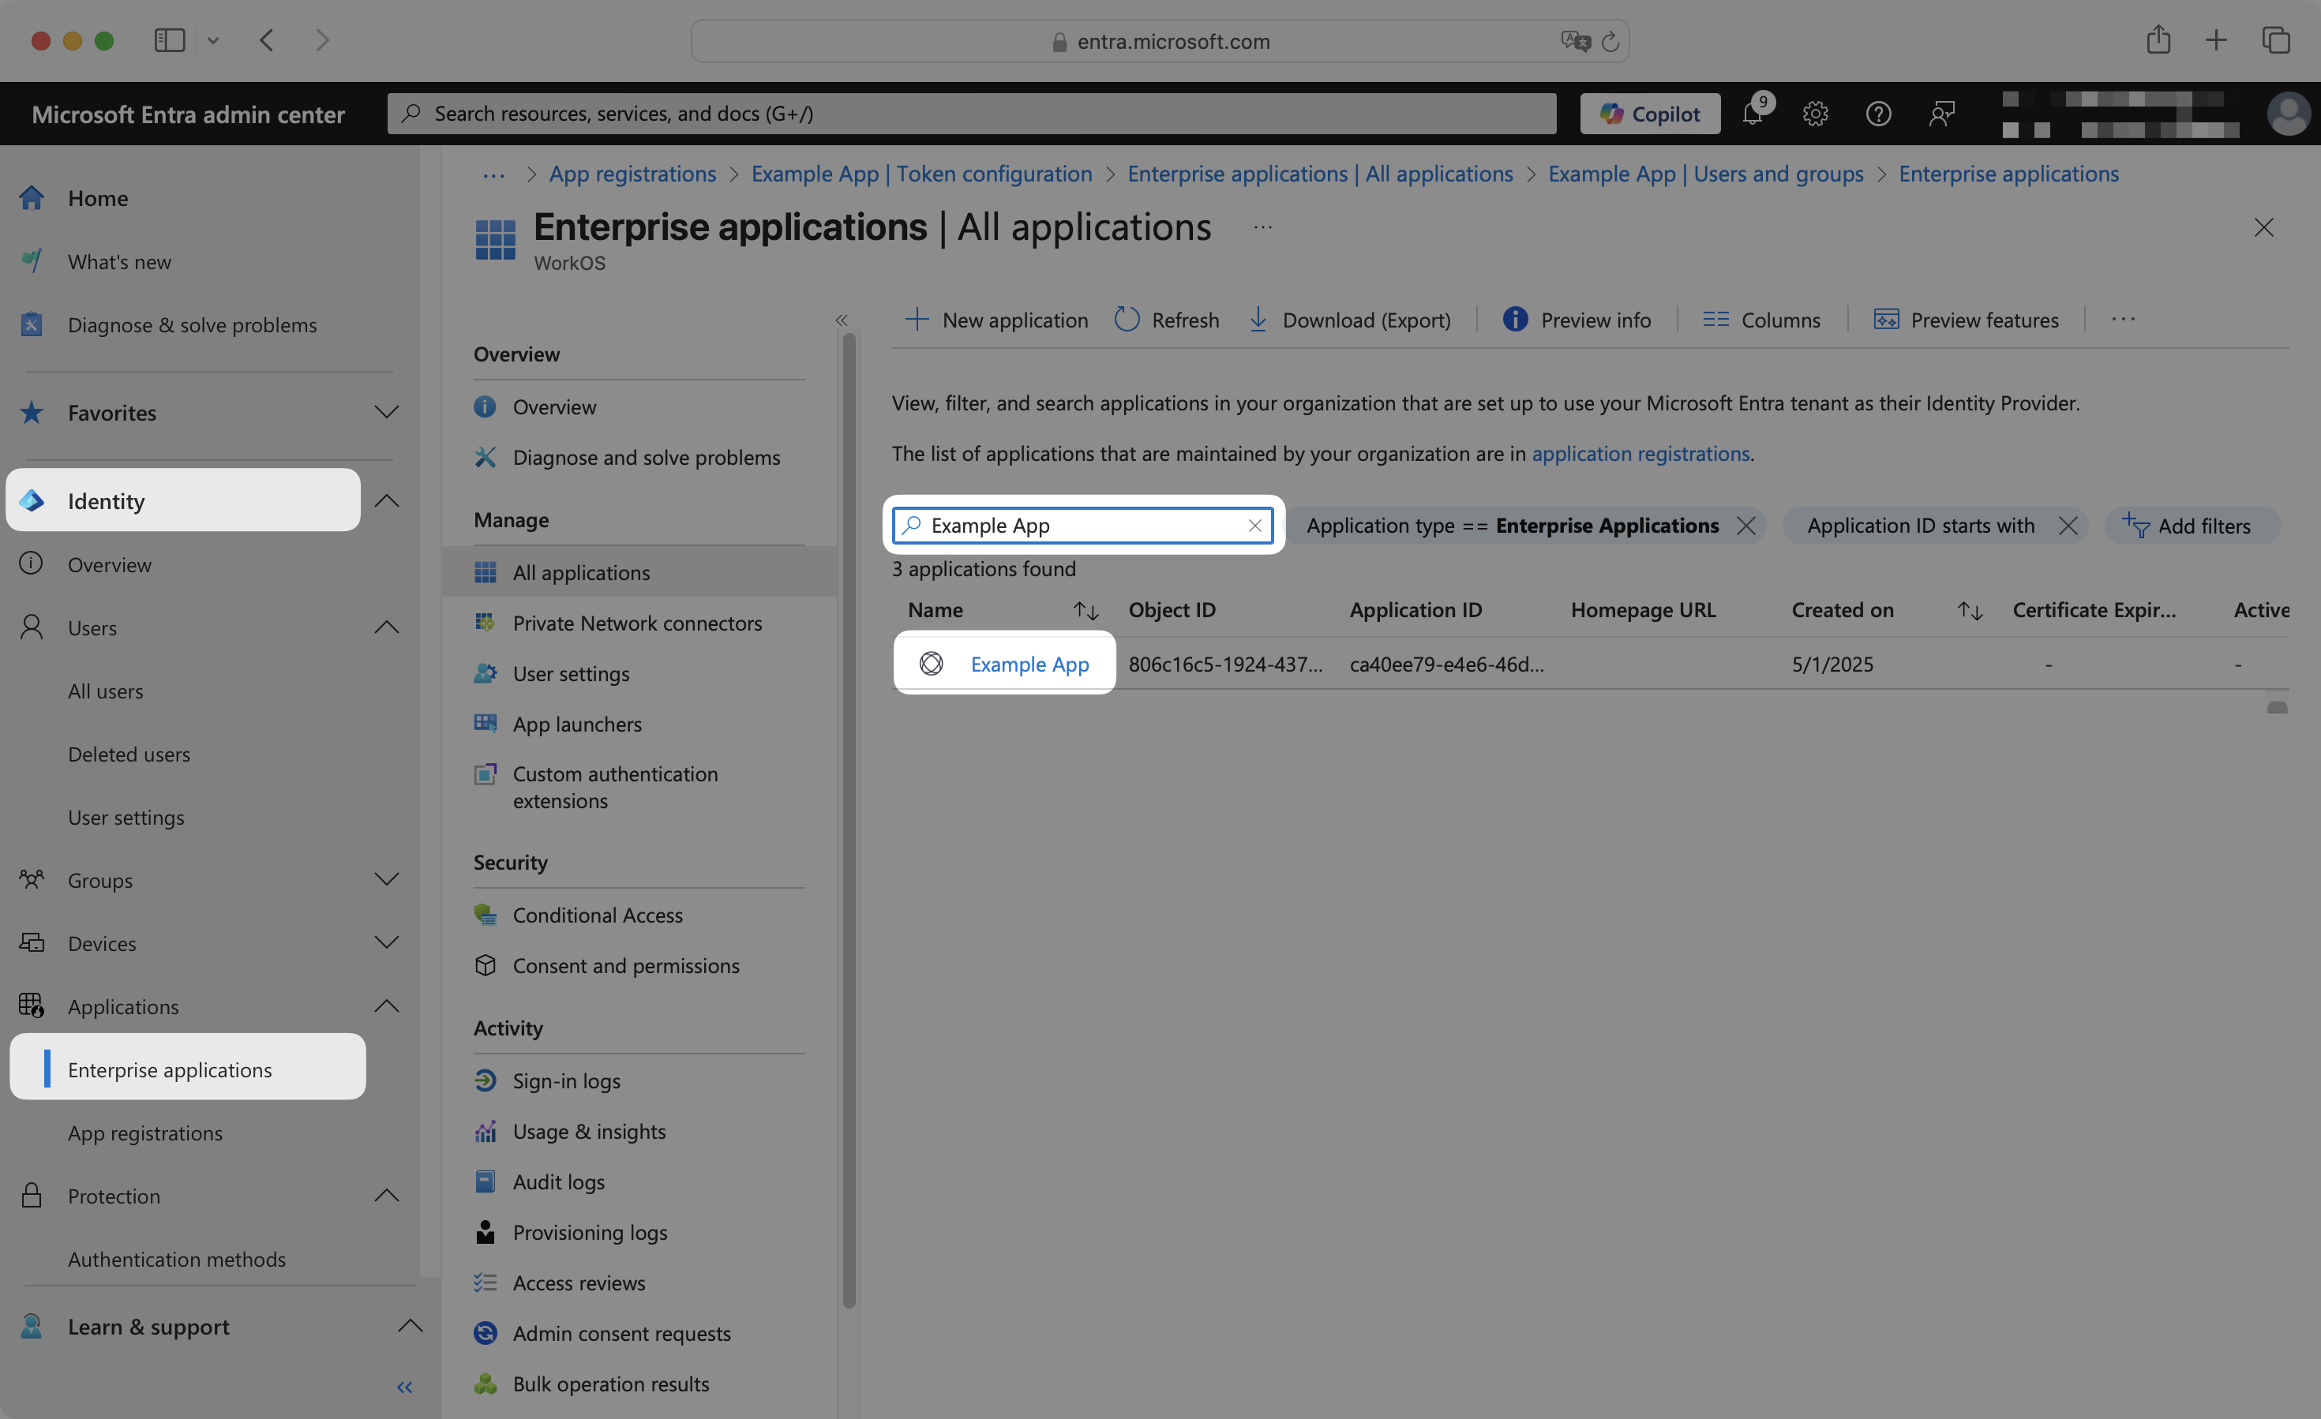Collapse the Identity section chevron

(x=386, y=500)
